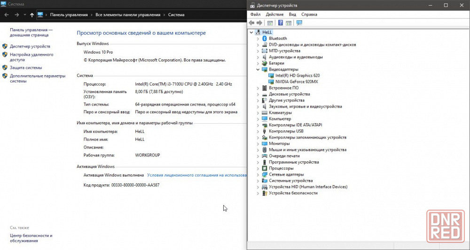
Task: Expand the Компьютер category arrow
Action: (x=258, y=119)
